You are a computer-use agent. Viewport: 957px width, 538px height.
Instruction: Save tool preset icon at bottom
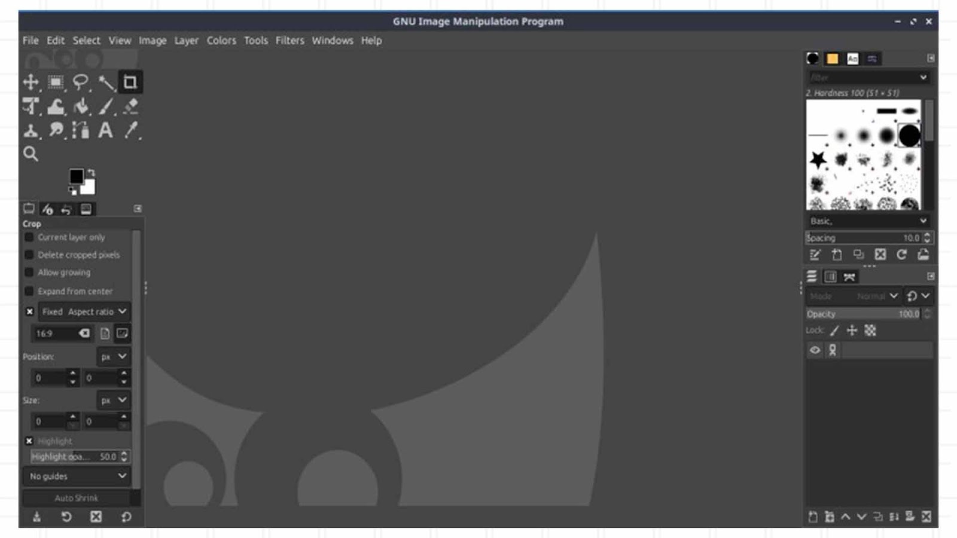pyautogui.click(x=36, y=516)
